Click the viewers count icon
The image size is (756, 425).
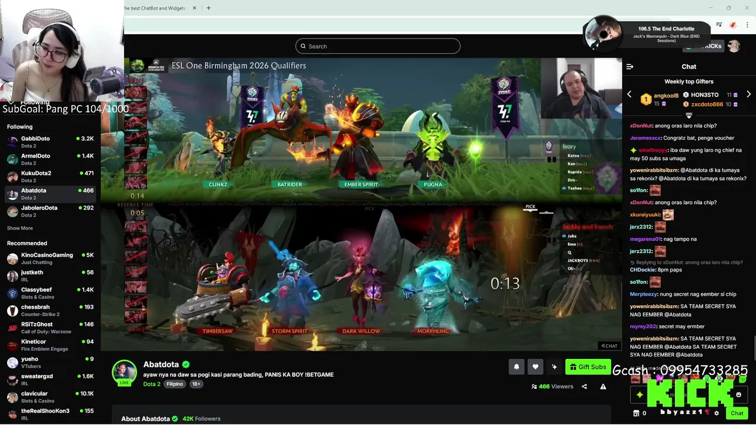point(534,387)
